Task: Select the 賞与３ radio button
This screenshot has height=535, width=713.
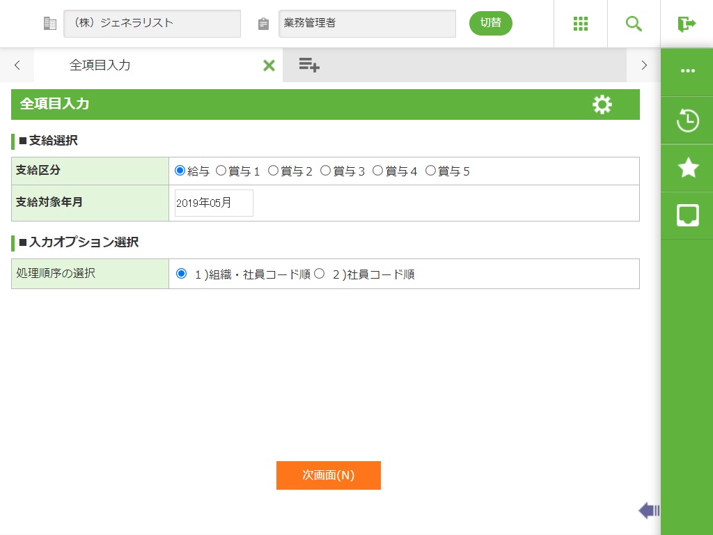Action: tap(326, 171)
